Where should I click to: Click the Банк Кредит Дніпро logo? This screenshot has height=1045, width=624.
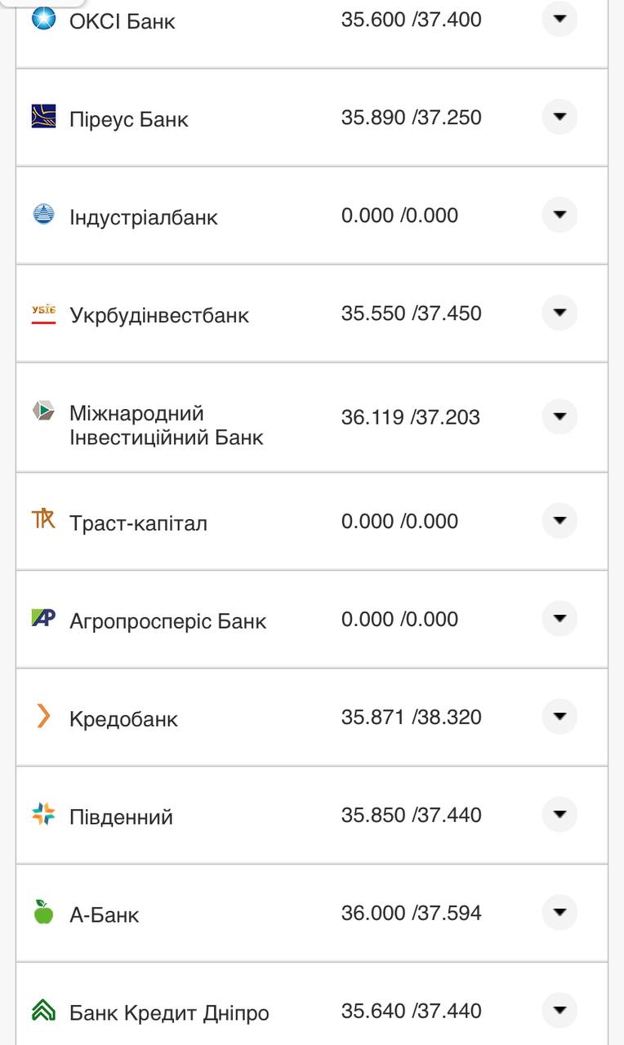(42, 1011)
